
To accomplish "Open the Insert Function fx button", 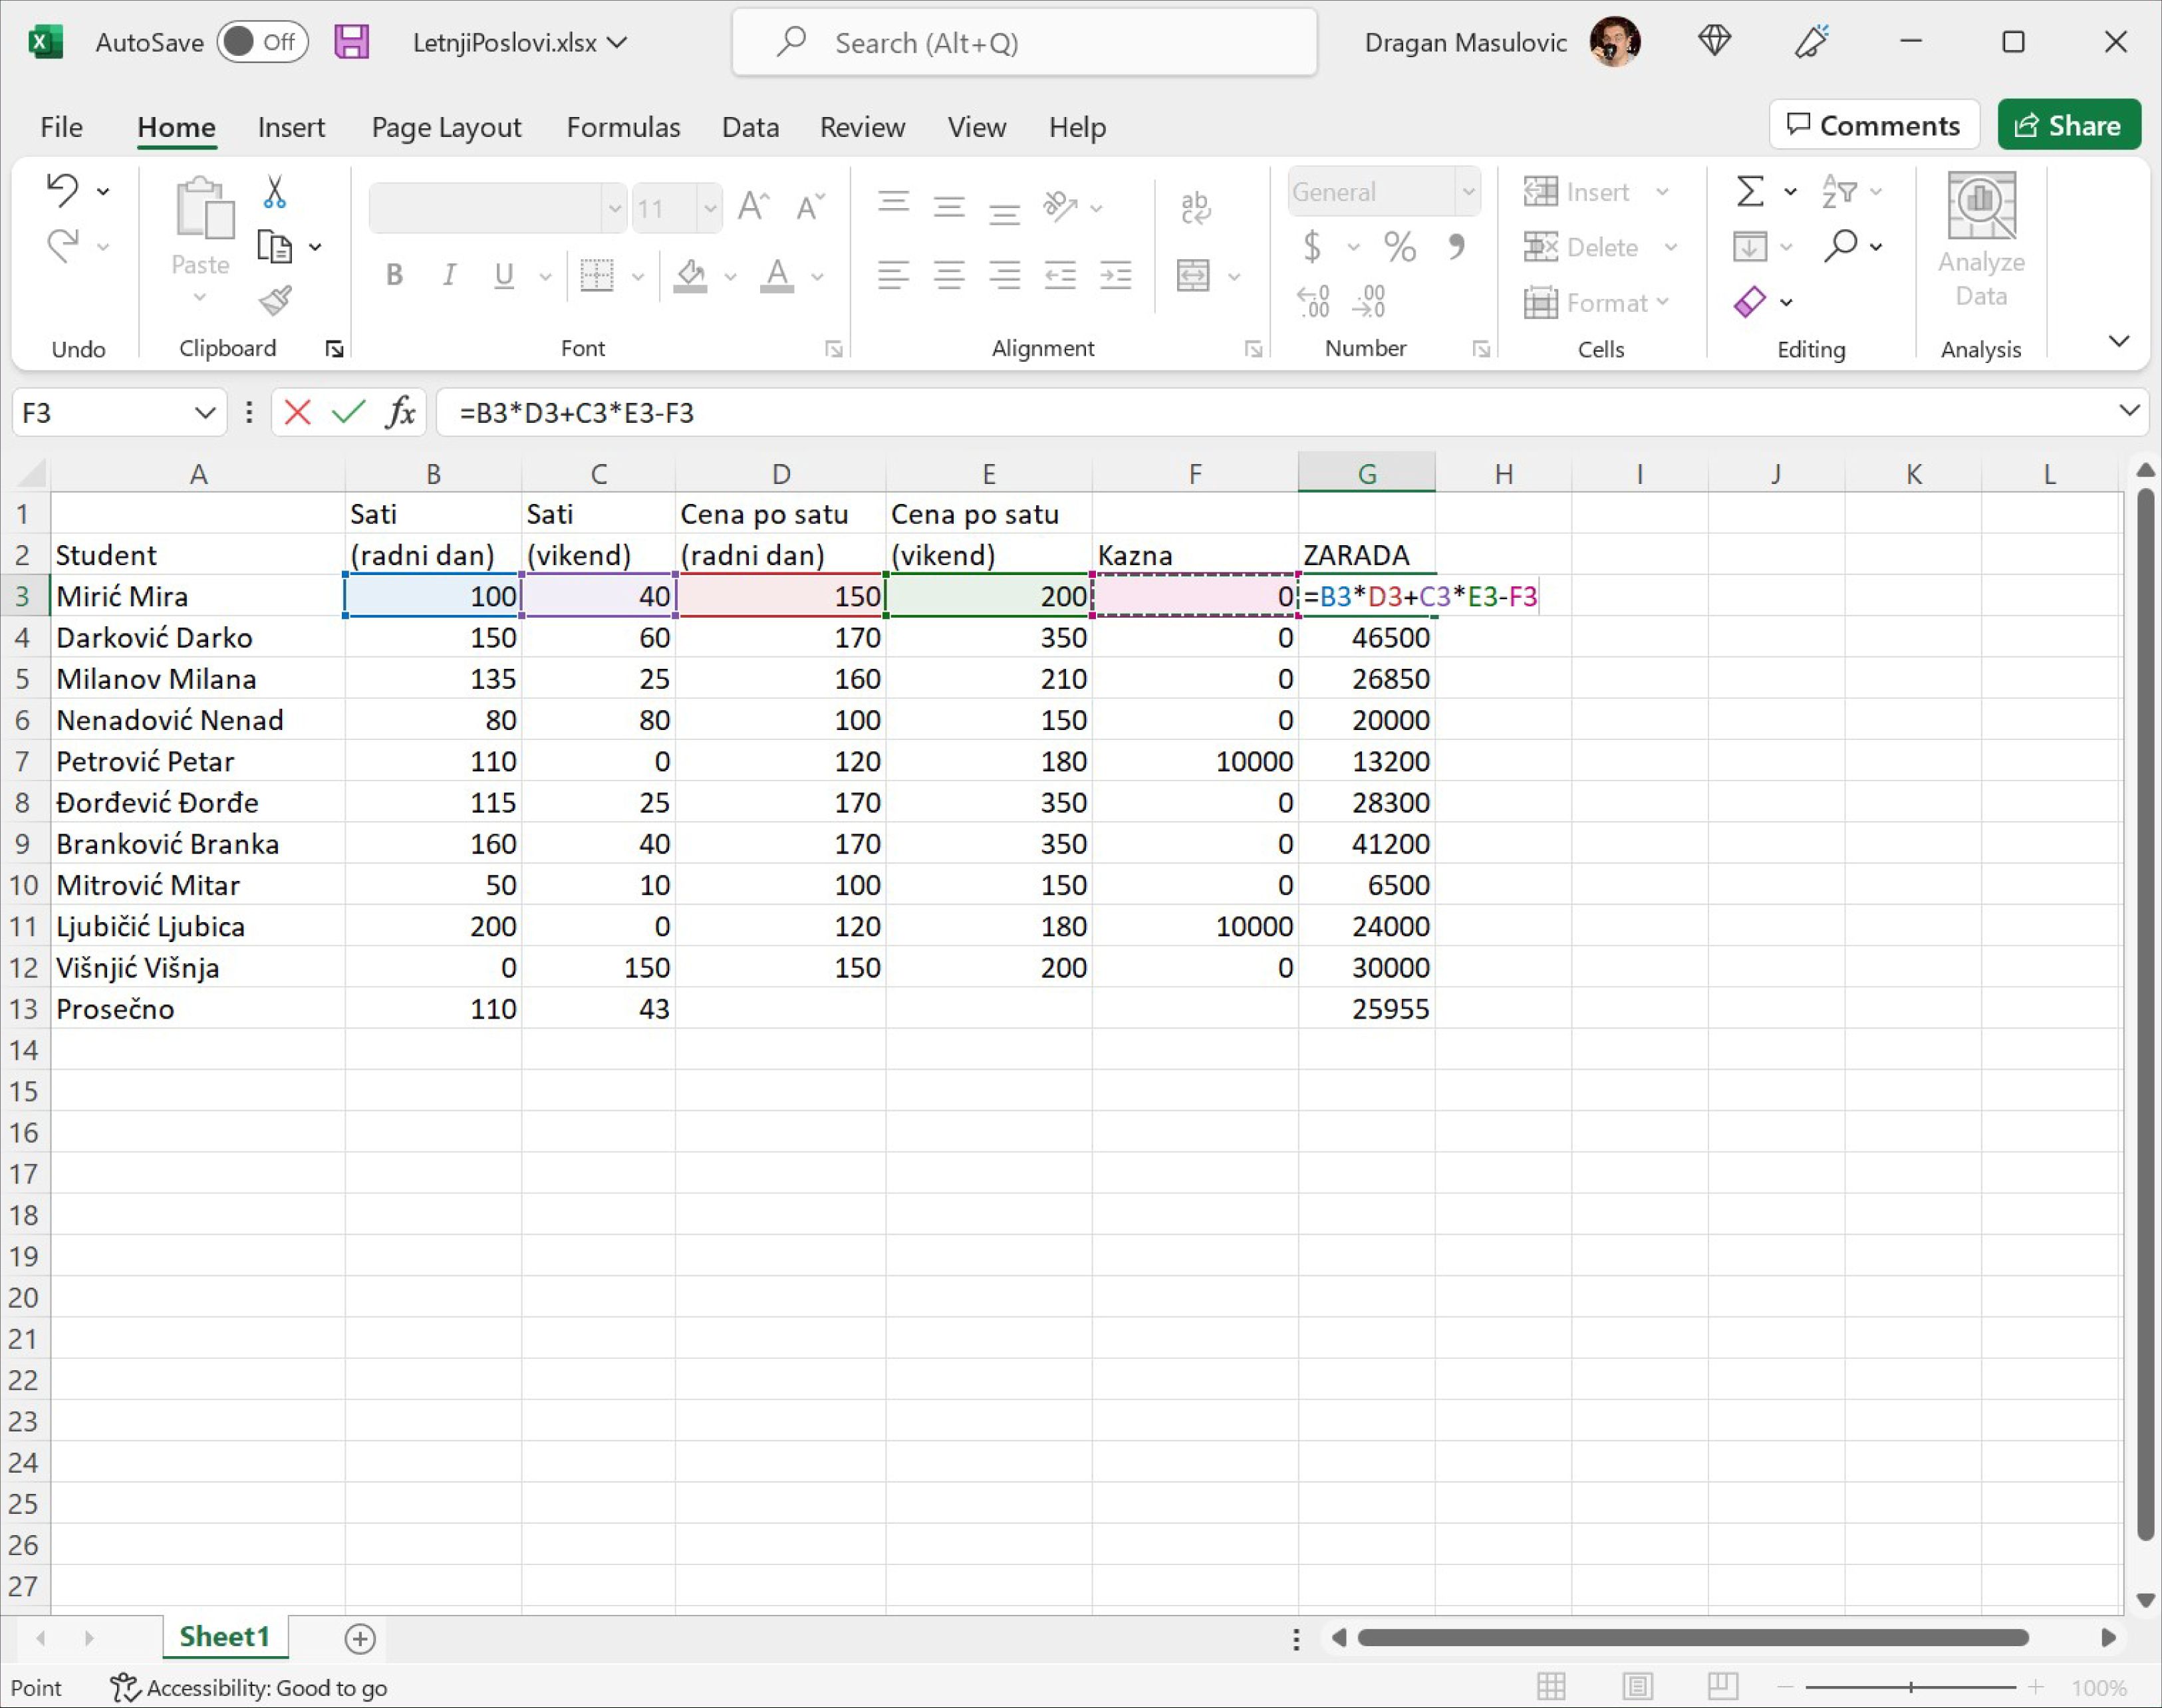I will (400, 412).
